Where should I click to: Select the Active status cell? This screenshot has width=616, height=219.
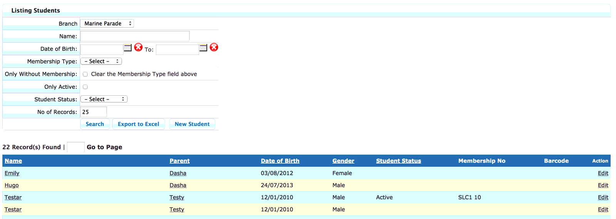384,197
